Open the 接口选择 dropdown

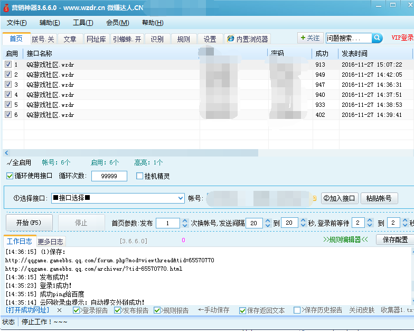point(181,198)
